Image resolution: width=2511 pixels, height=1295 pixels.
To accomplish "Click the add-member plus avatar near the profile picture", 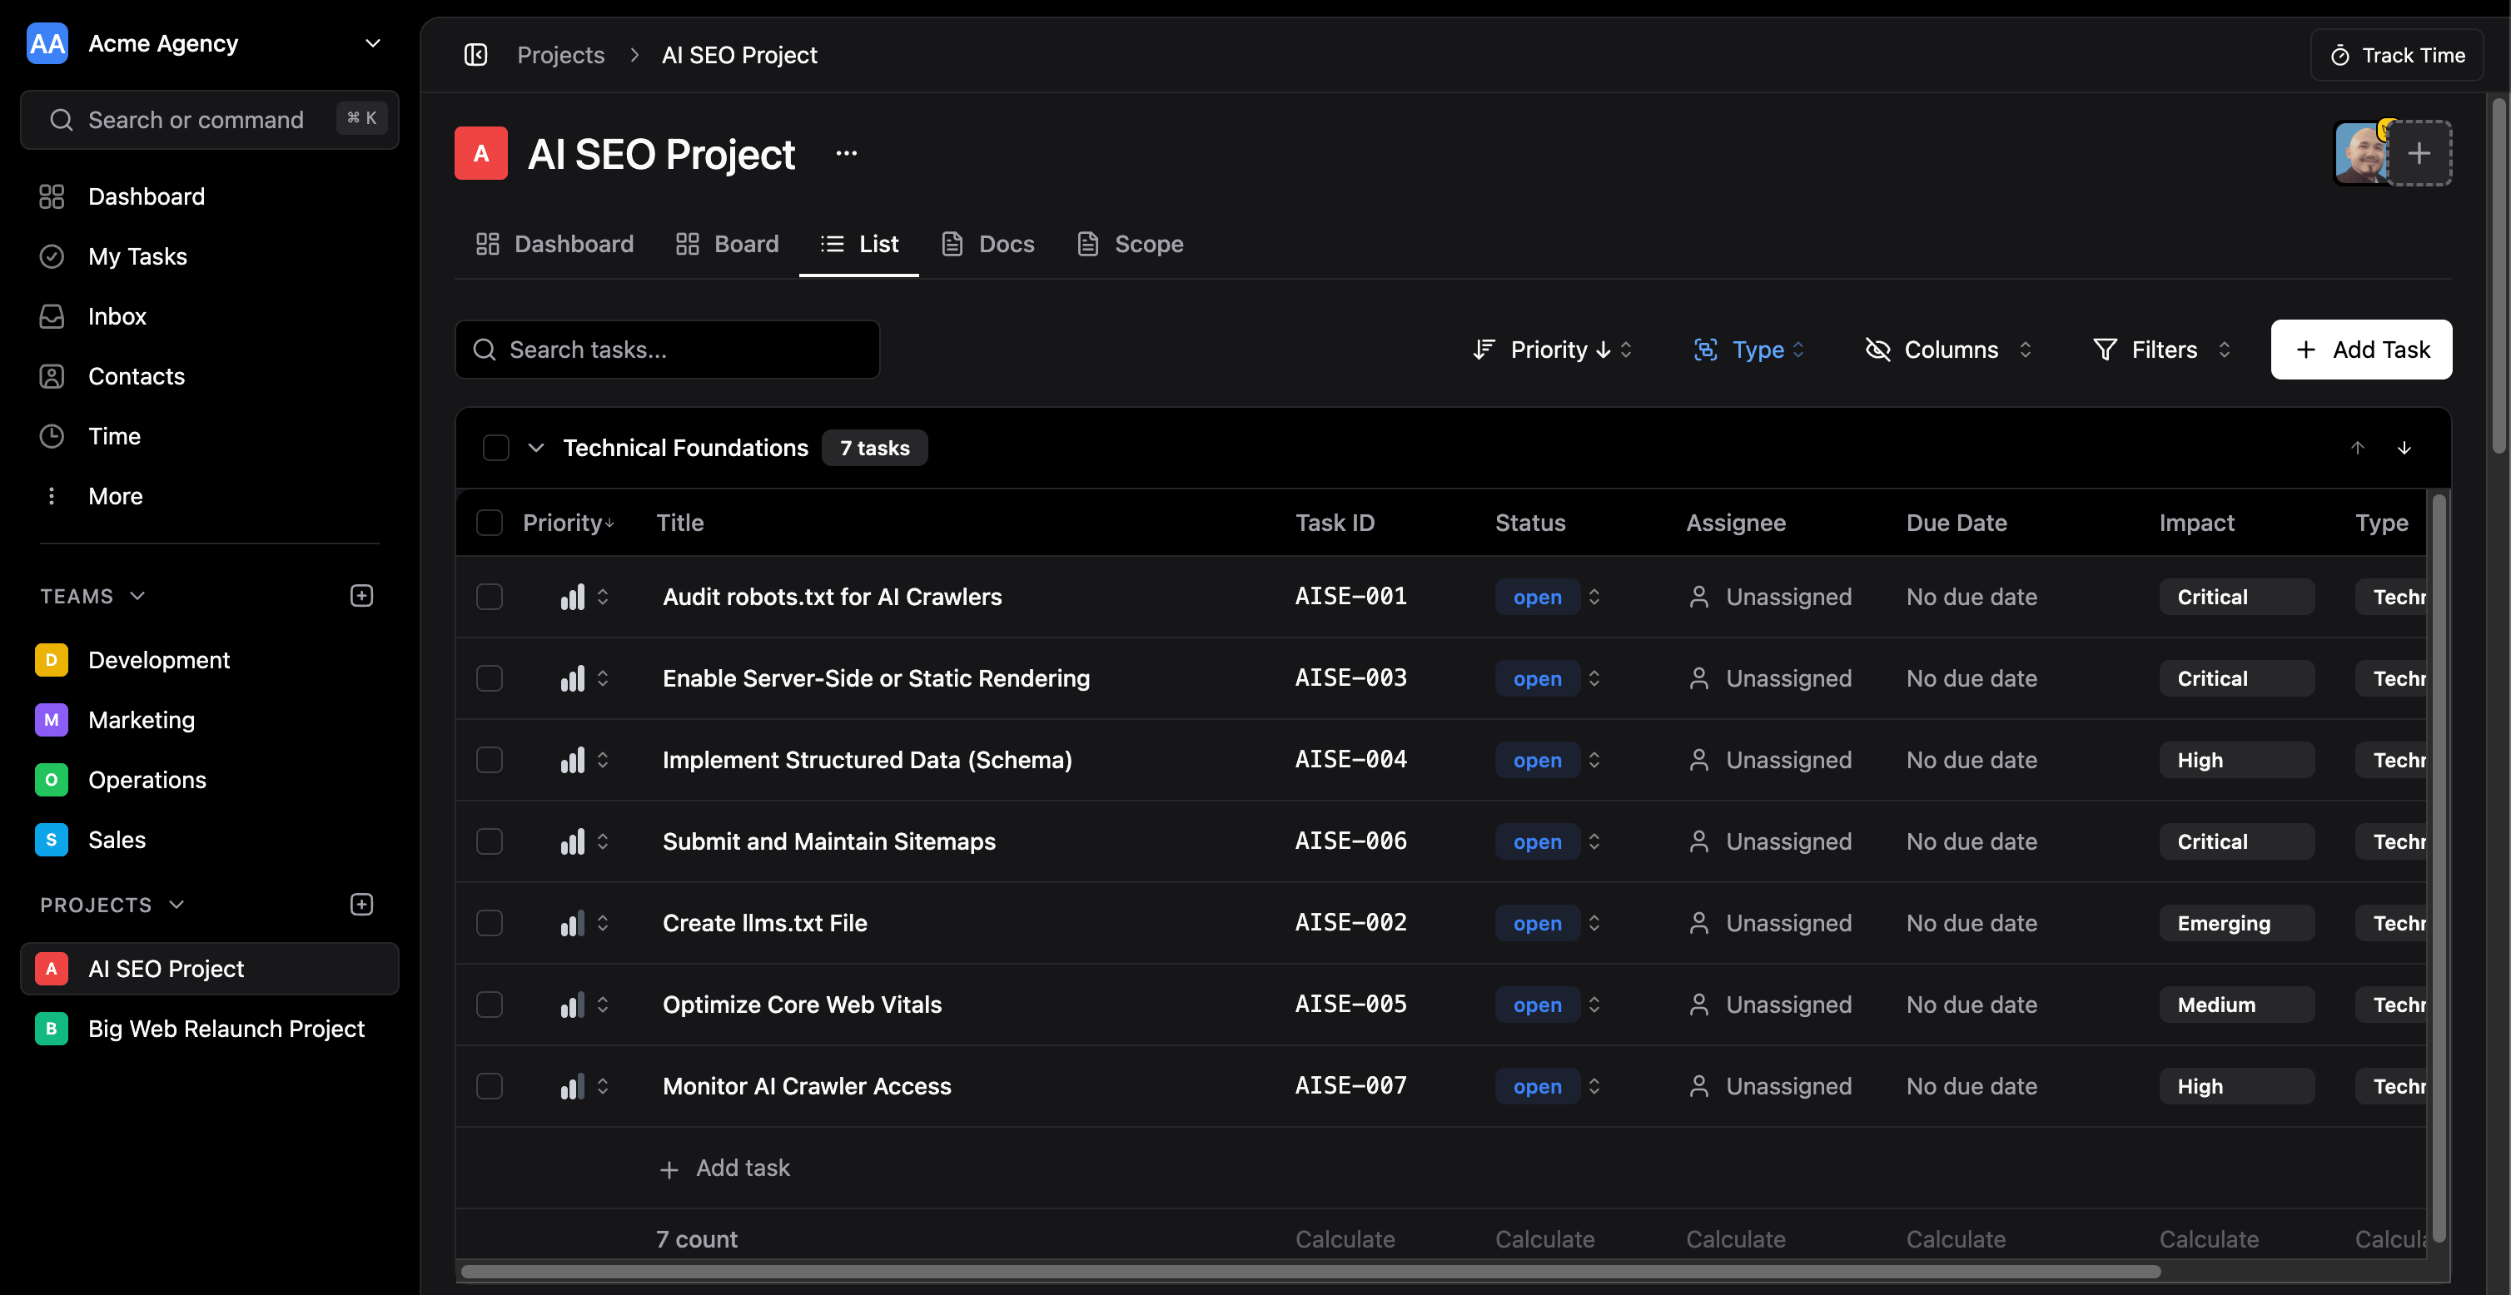I will click(x=2420, y=152).
